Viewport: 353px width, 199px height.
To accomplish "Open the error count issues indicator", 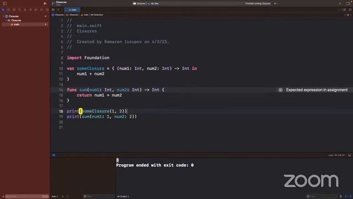I will pyautogui.click(x=275, y=4).
